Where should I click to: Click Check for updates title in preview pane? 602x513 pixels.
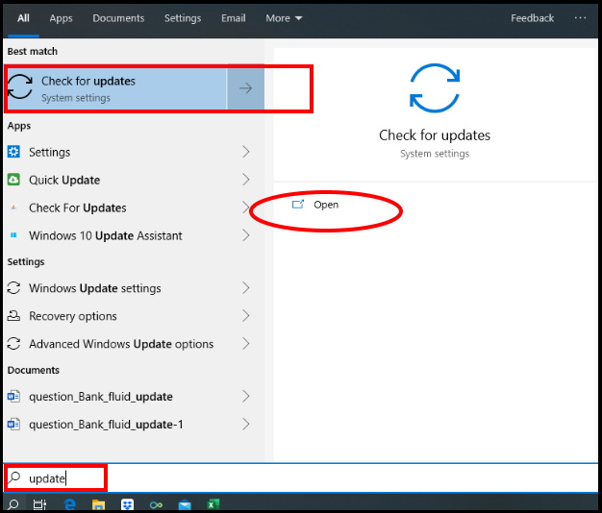tap(435, 134)
